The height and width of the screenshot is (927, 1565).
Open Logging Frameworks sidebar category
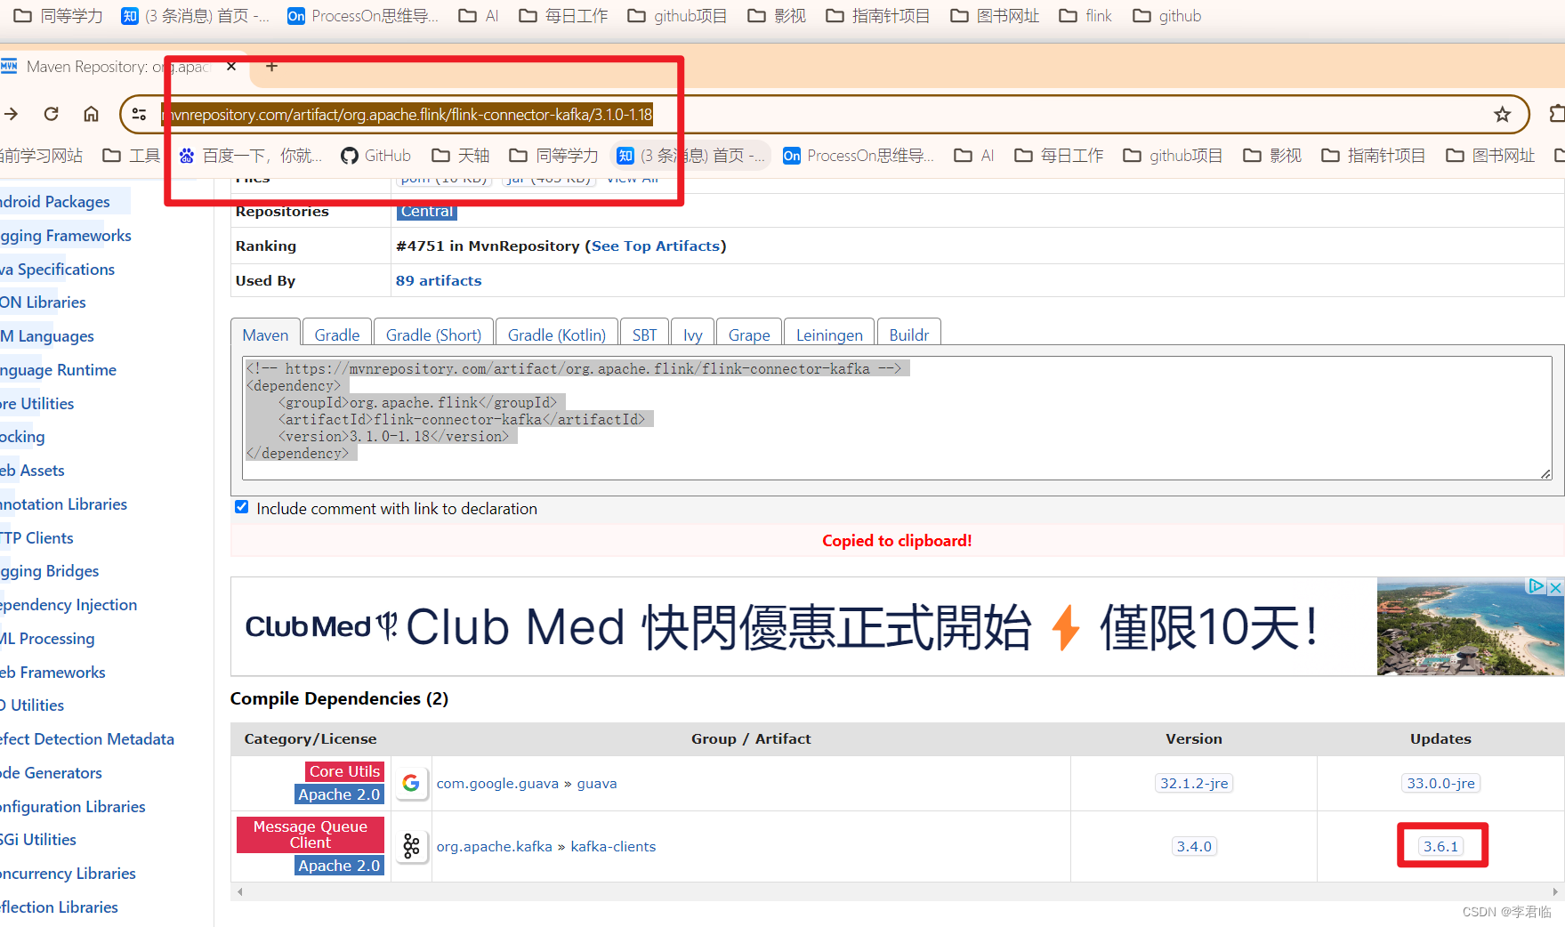pyautogui.click(x=66, y=236)
